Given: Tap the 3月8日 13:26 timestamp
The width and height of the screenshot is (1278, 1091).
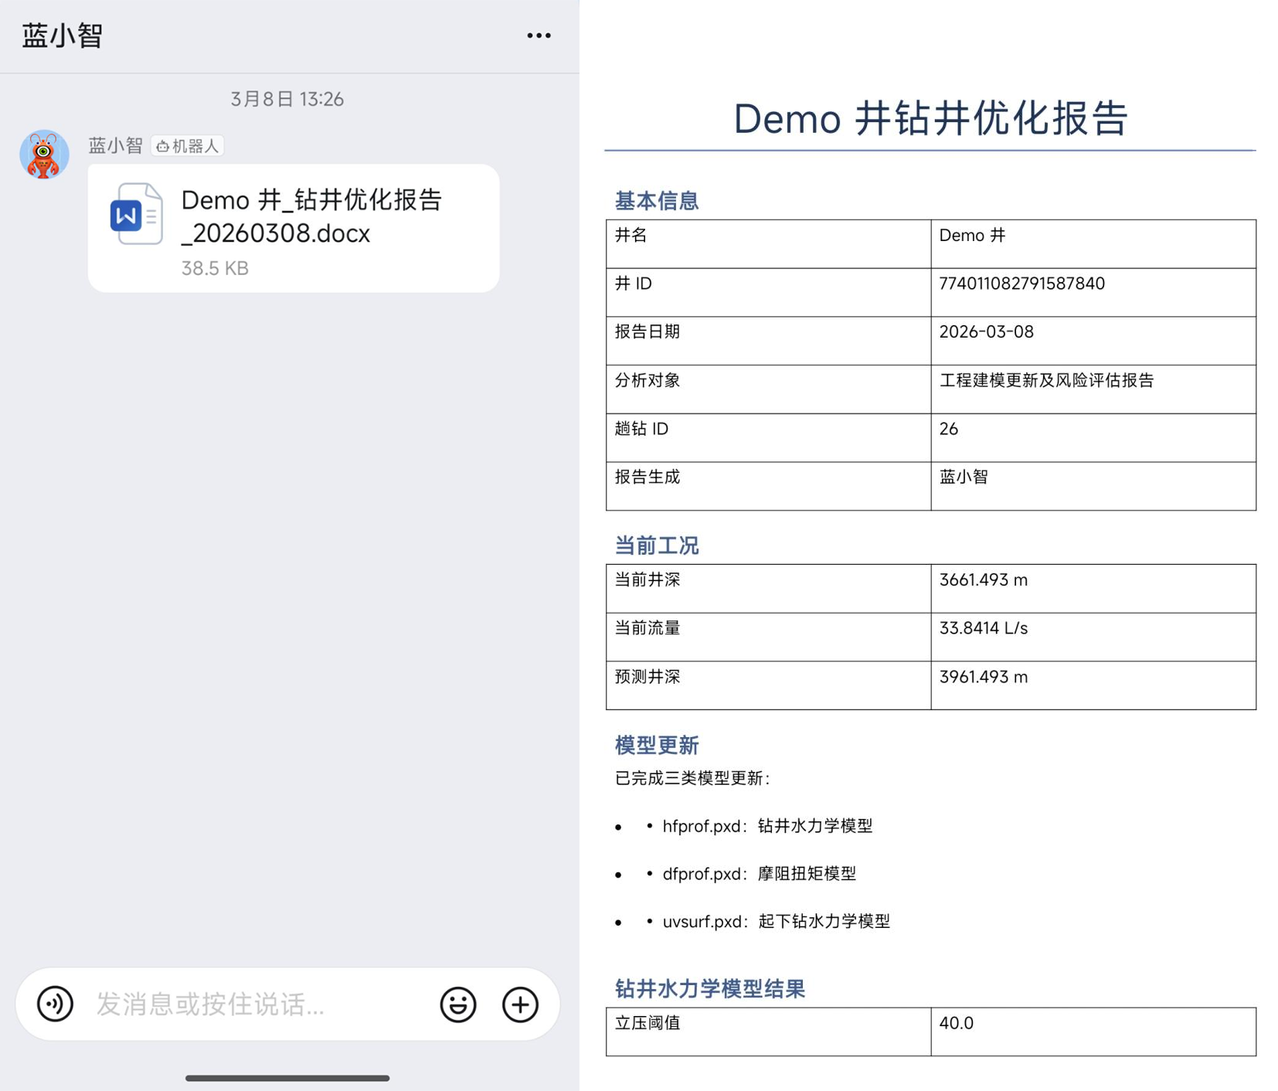Looking at the screenshot, I should click(287, 99).
